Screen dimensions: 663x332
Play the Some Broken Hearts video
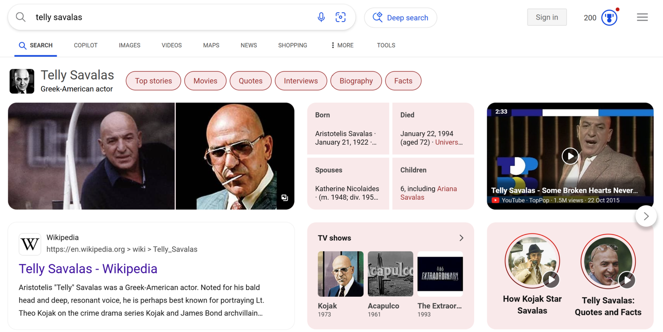570,156
